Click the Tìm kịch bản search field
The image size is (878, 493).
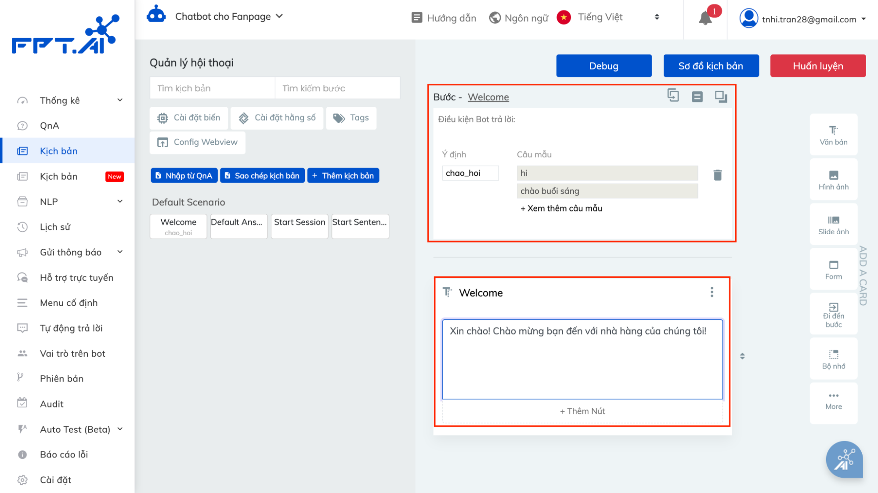pos(212,88)
